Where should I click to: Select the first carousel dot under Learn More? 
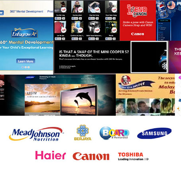point(23,67)
